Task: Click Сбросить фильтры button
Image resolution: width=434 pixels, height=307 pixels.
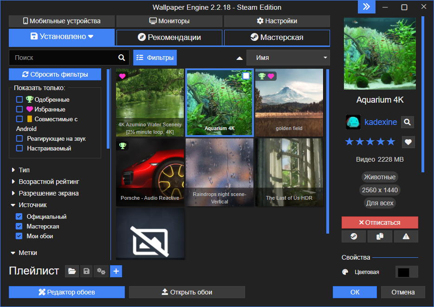Action: 55,74
